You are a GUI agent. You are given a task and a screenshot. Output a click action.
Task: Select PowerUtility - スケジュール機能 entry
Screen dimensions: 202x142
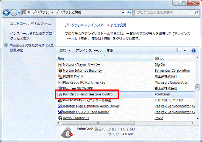[87, 100]
